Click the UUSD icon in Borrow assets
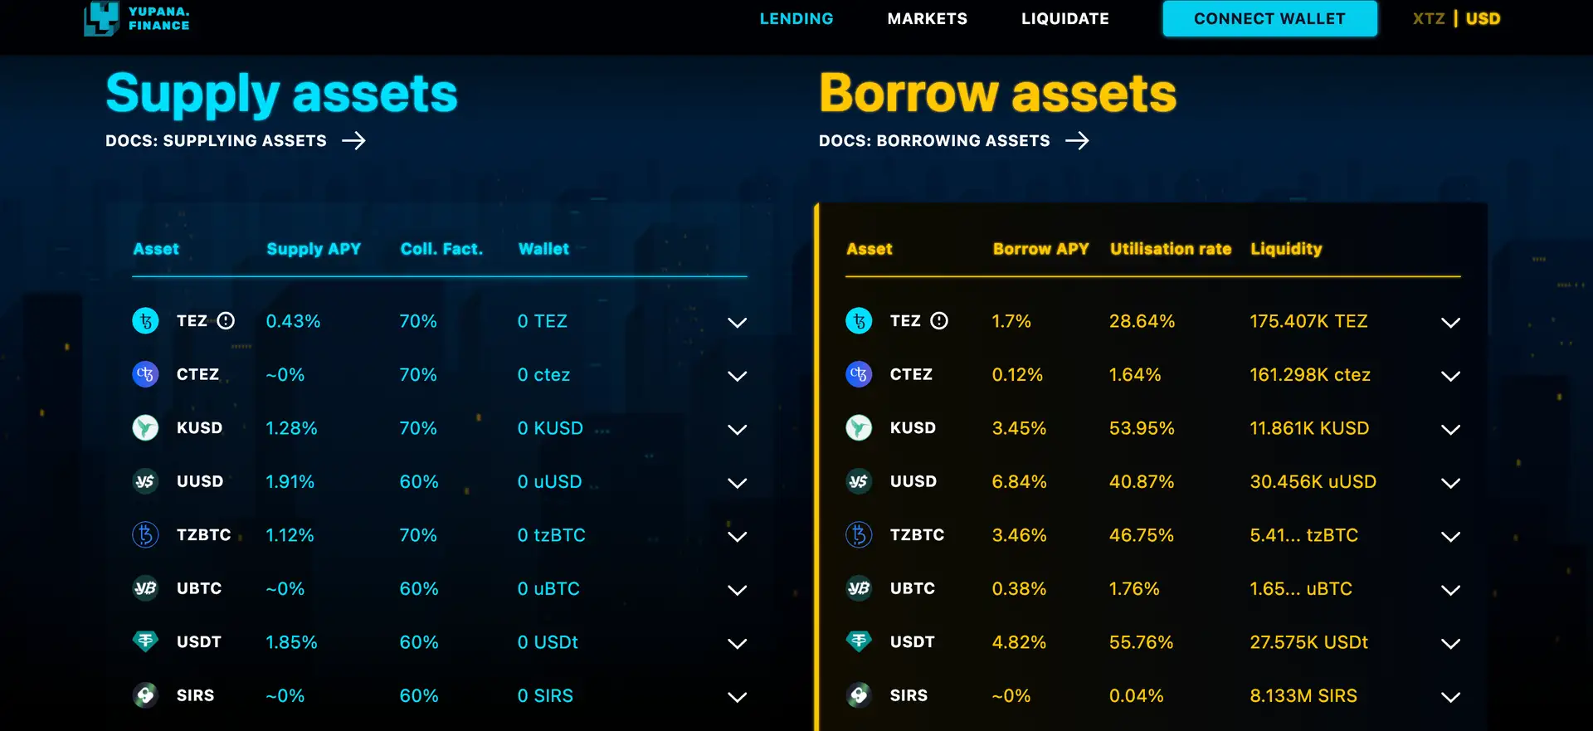1593x731 pixels. [x=859, y=482]
